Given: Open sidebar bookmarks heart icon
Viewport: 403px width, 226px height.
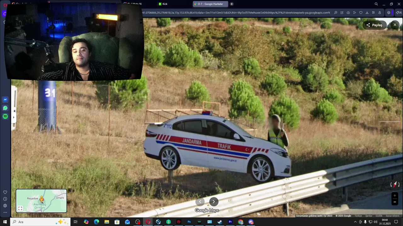Looking at the screenshot, I should [5, 192].
